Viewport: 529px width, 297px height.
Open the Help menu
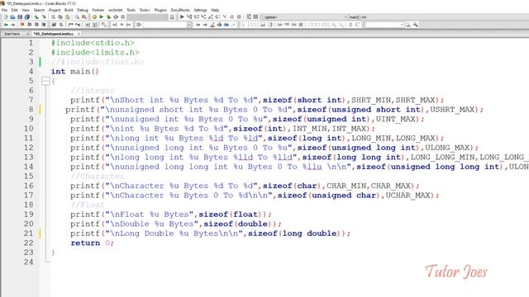click(x=215, y=10)
